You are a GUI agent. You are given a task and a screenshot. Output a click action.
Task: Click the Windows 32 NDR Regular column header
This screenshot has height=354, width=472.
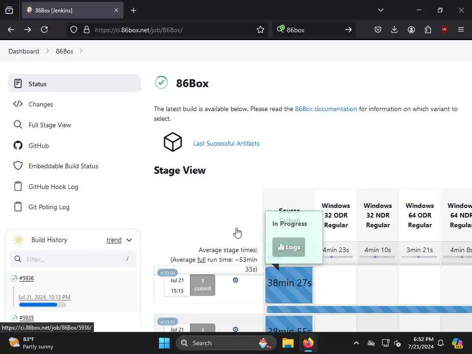378,215
